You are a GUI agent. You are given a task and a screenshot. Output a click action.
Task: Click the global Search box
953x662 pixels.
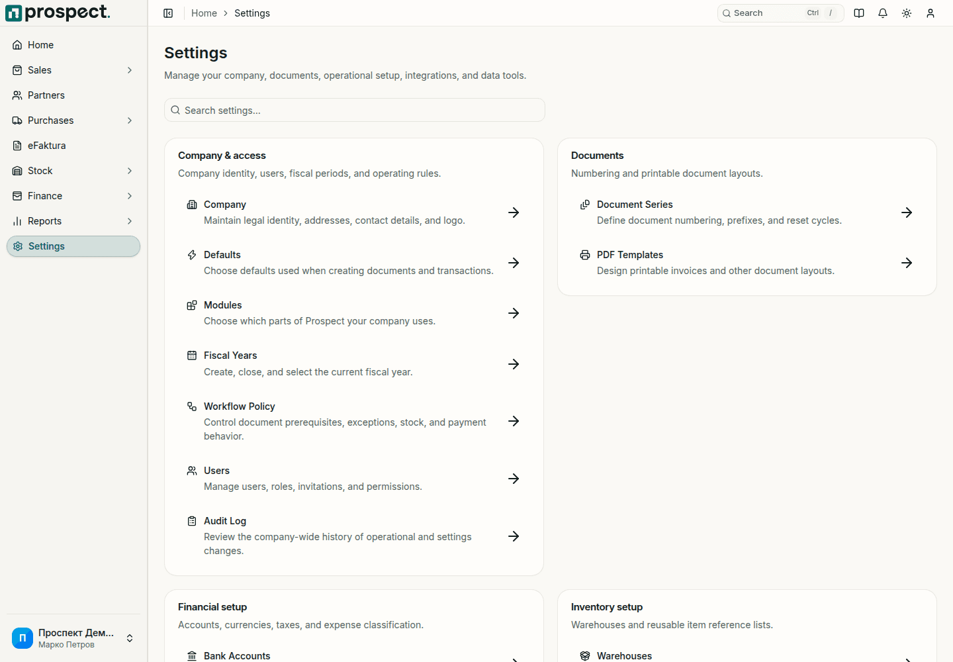point(781,13)
